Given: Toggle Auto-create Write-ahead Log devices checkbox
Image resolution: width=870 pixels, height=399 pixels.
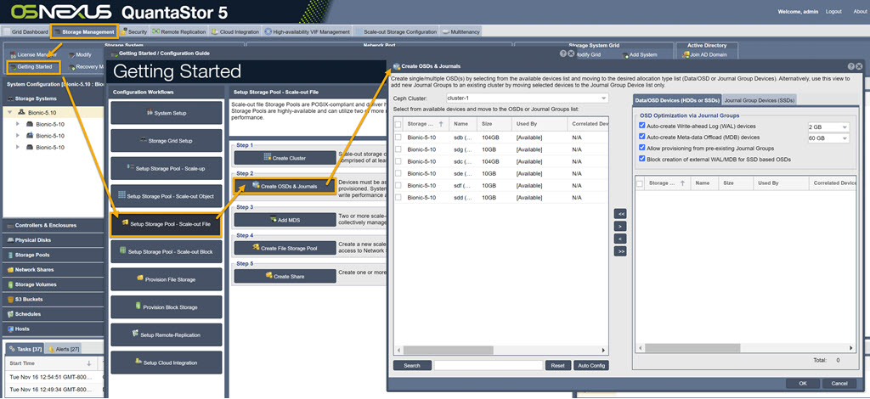Looking at the screenshot, I should (642, 126).
